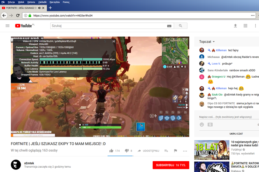Expand the Topczat dropdown
This screenshot has width=259, height=172.
pyautogui.click(x=207, y=42)
